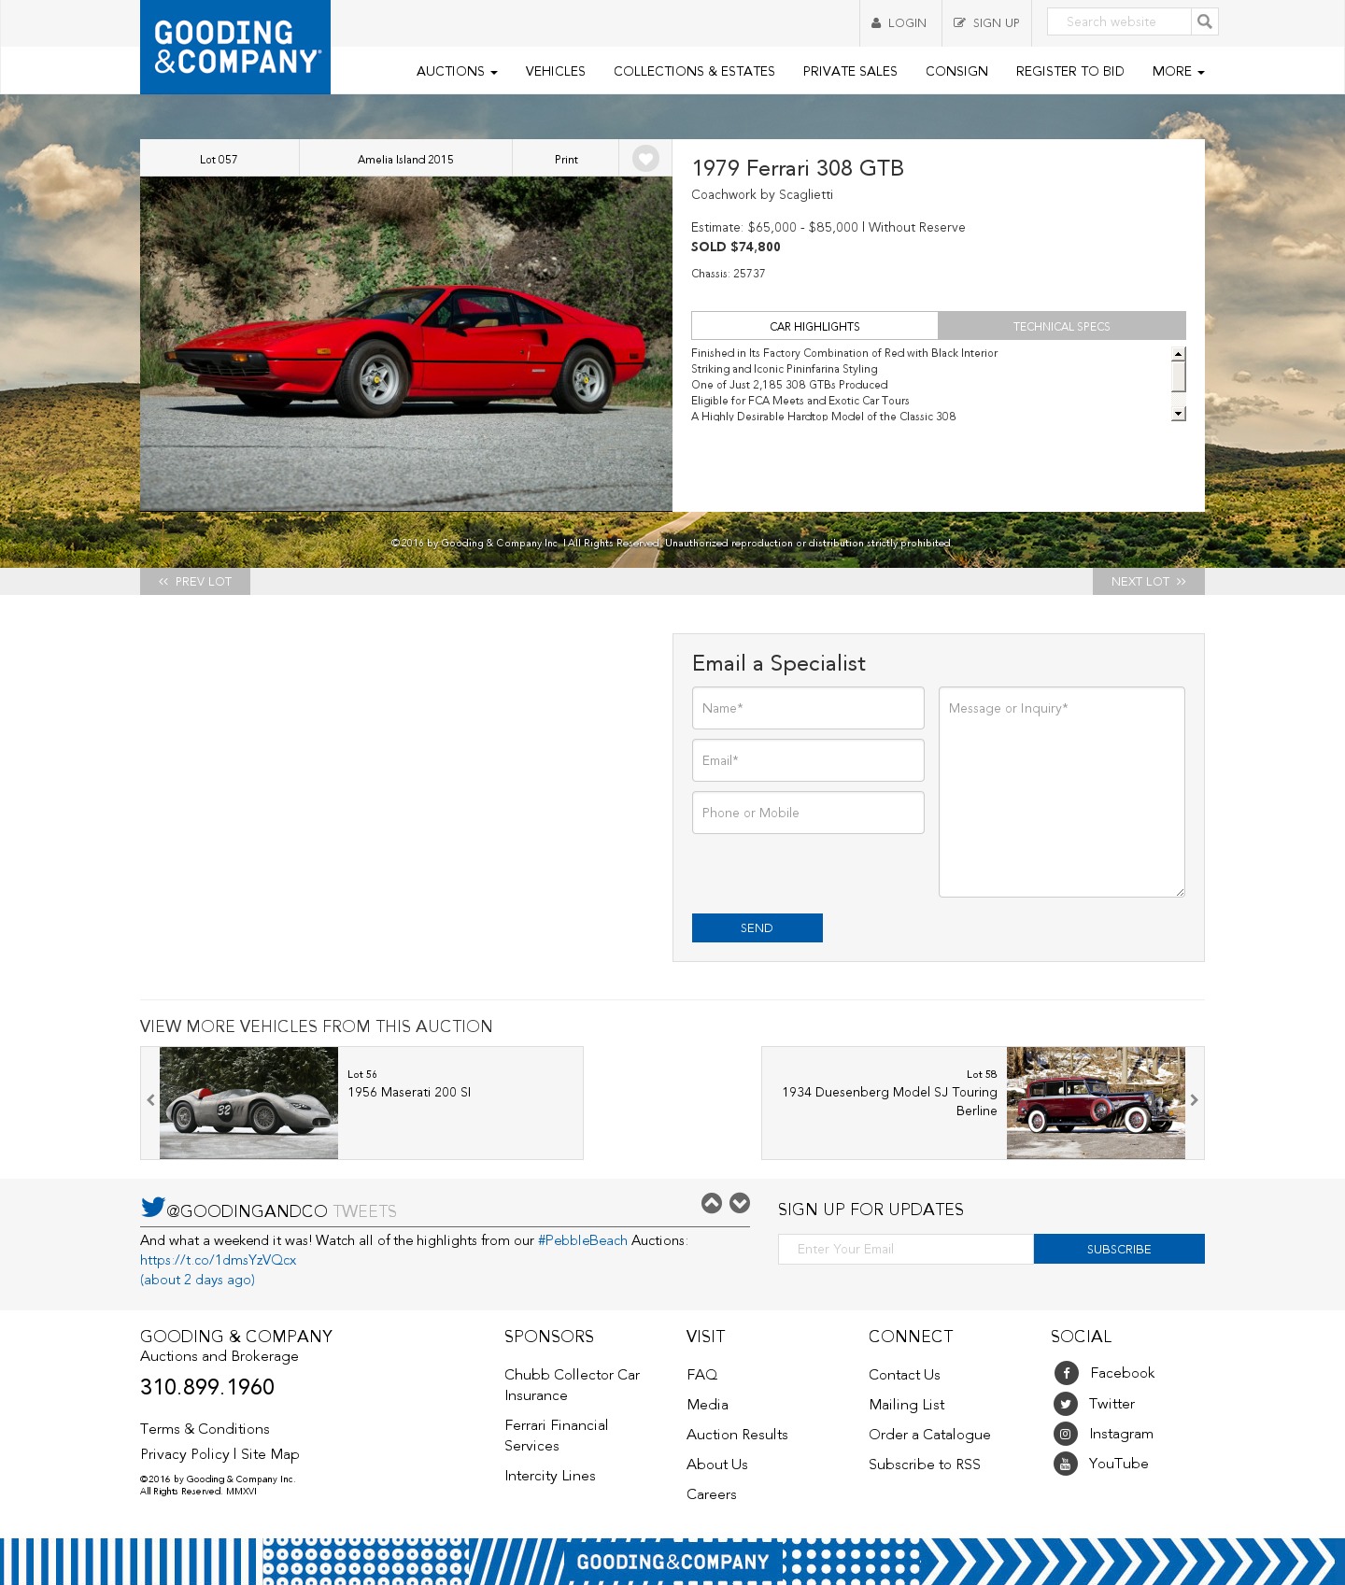The image size is (1345, 1585).
Task: Go to the previous lot
Action: 195,581
